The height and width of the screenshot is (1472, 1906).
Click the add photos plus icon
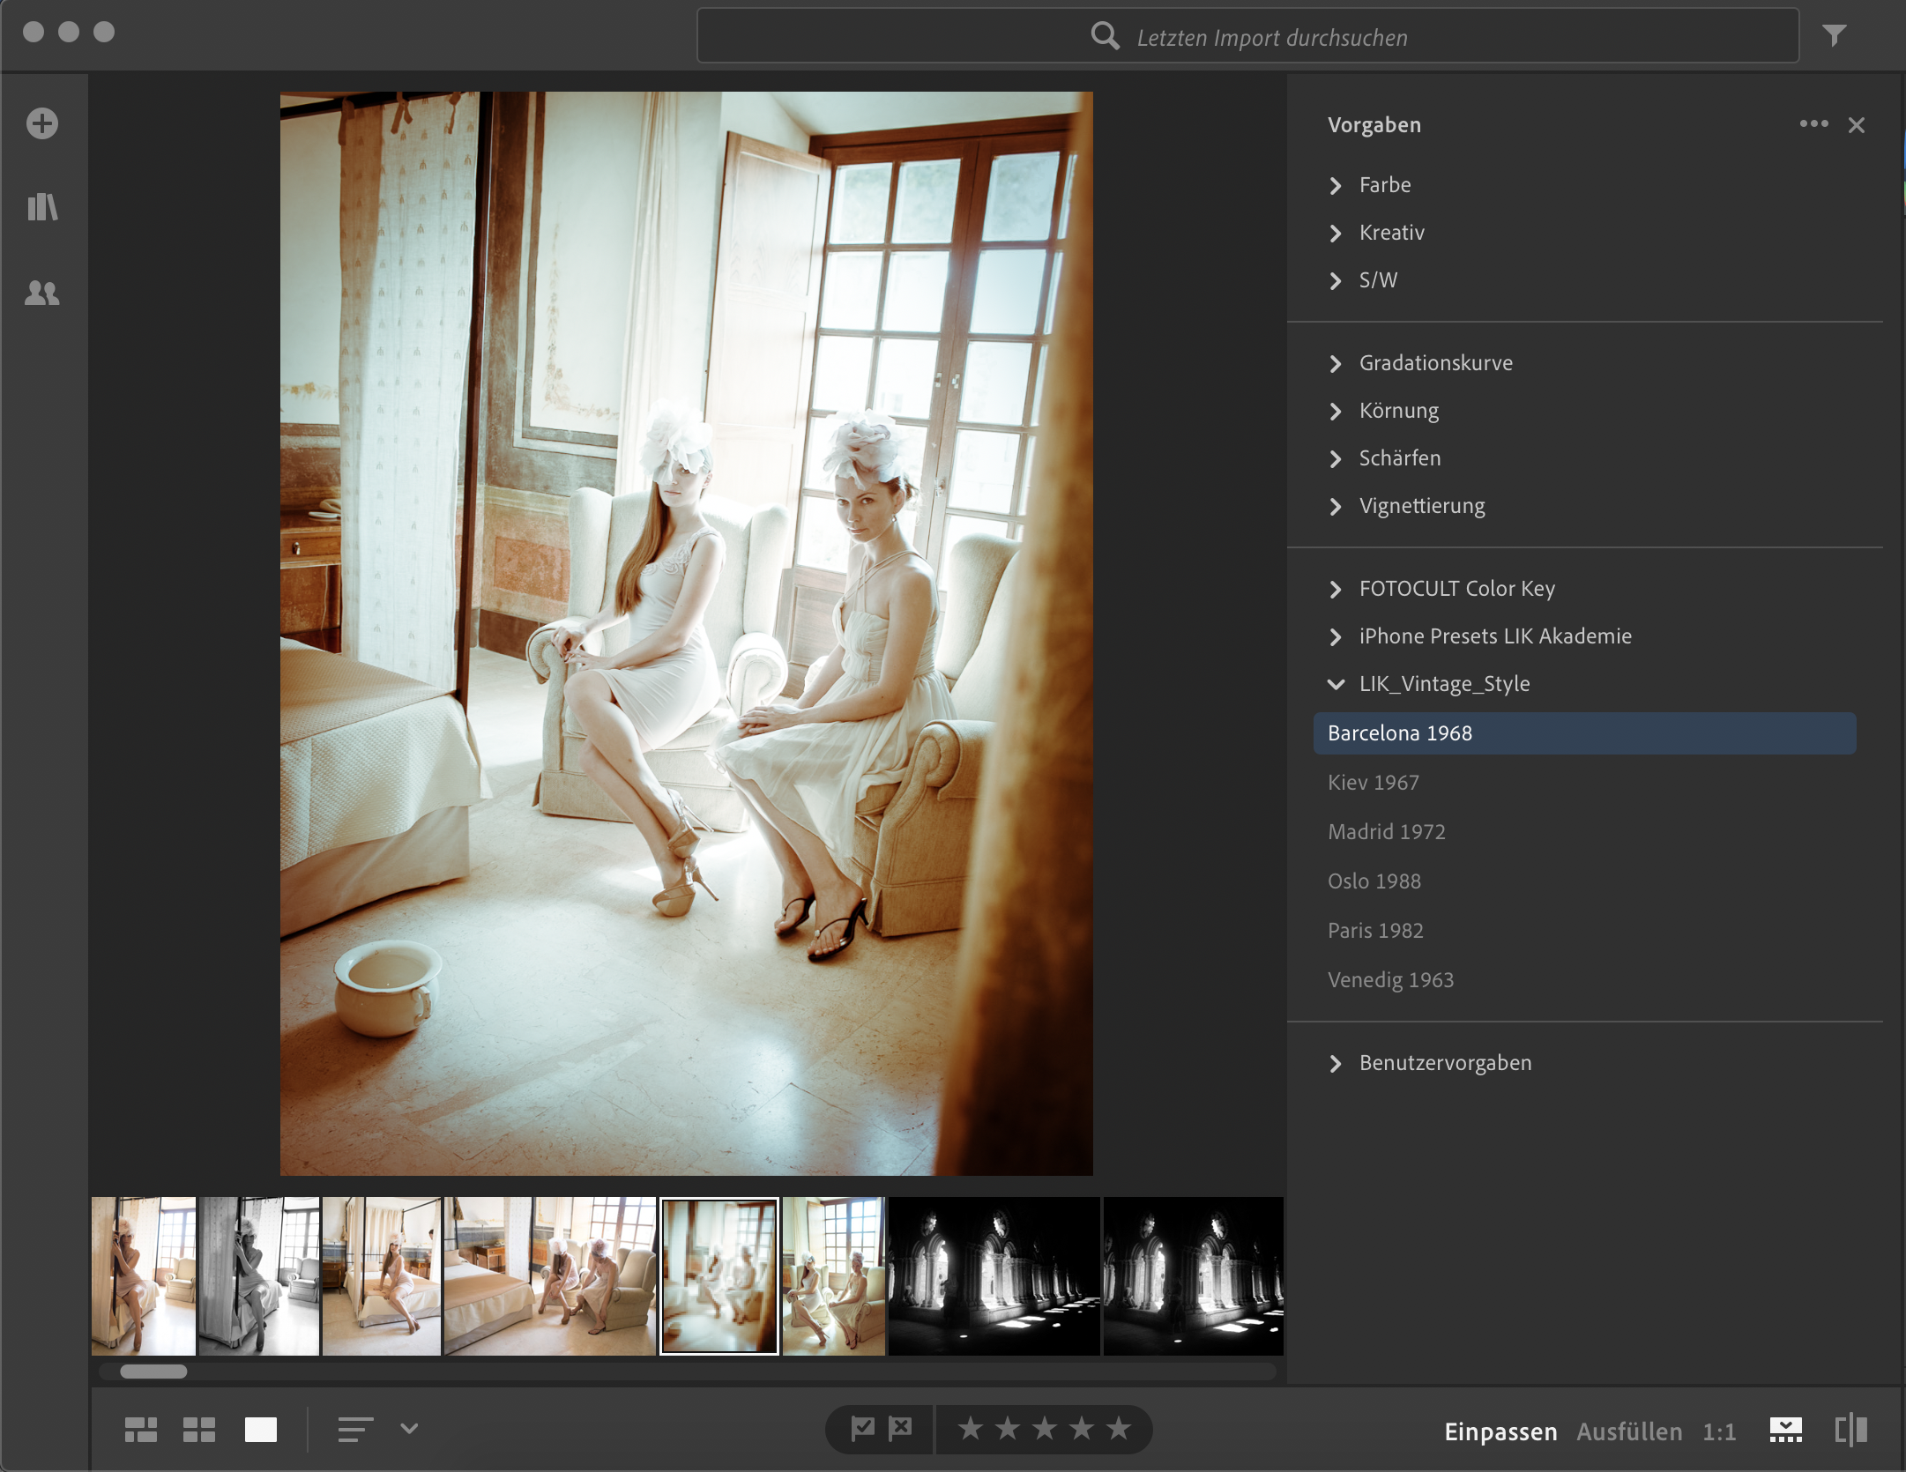(42, 123)
